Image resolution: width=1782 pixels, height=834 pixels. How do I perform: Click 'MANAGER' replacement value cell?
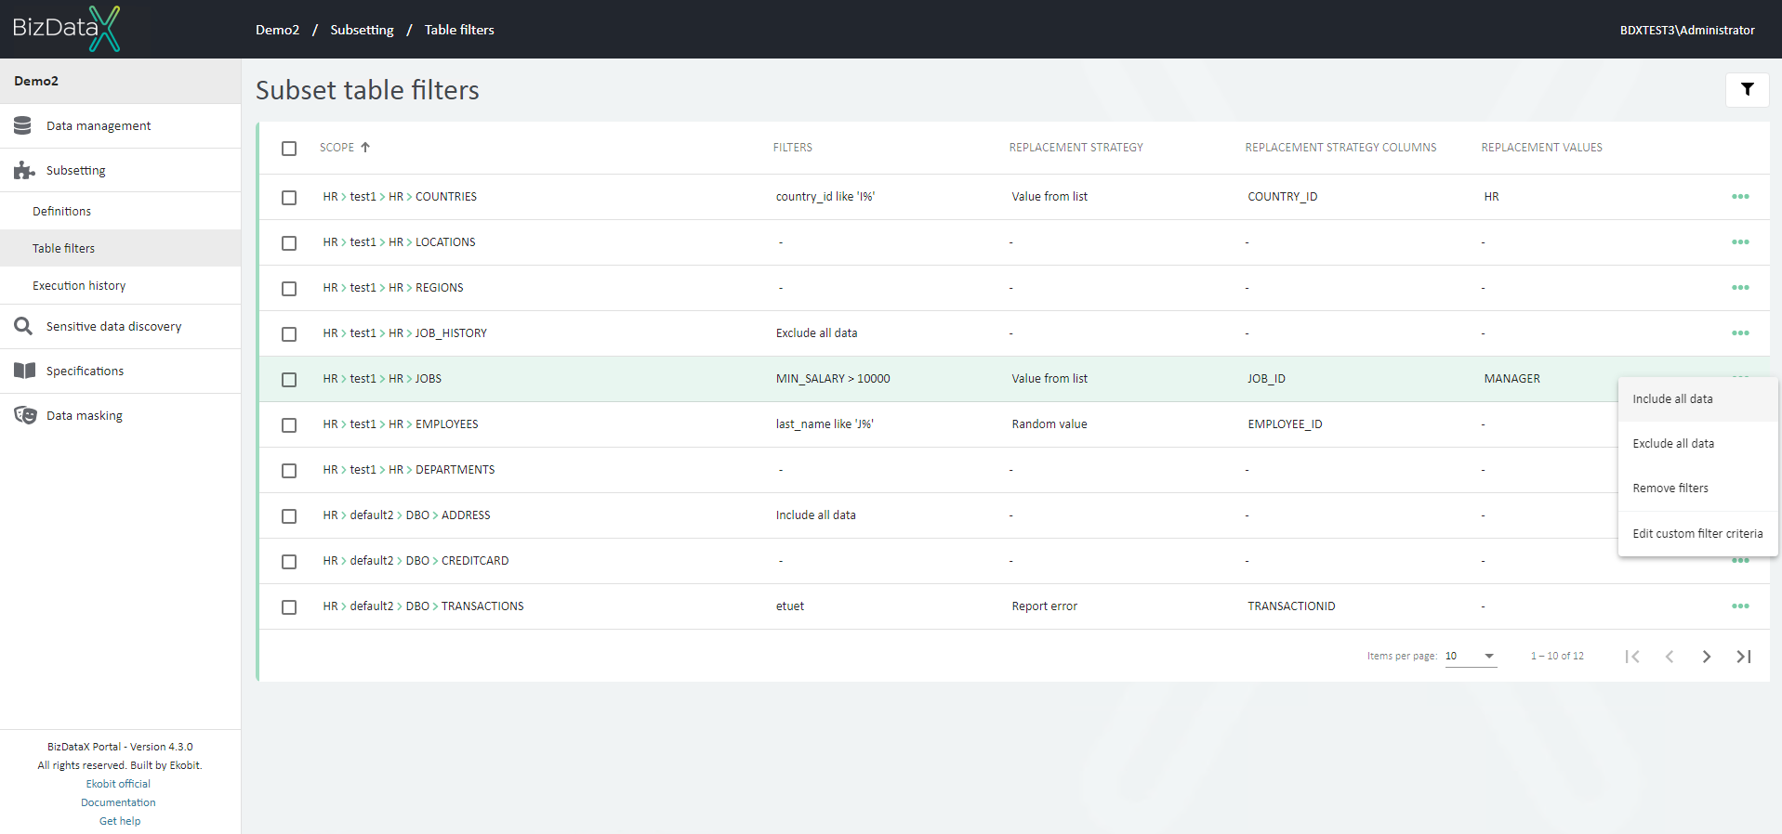[x=1511, y=379]
